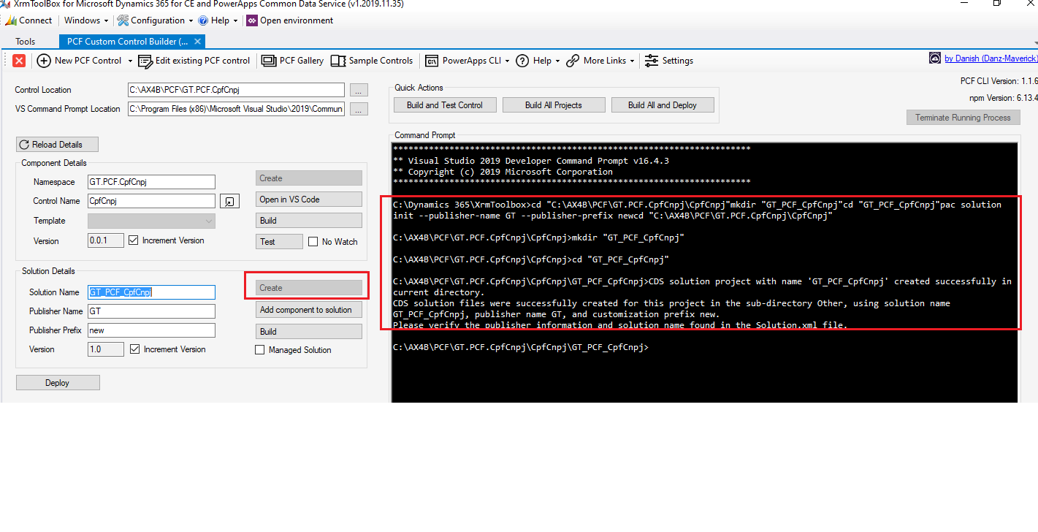This screenshot has width=1038, height=532.
Task: Open Sample Controls
Action: point(372,61)
